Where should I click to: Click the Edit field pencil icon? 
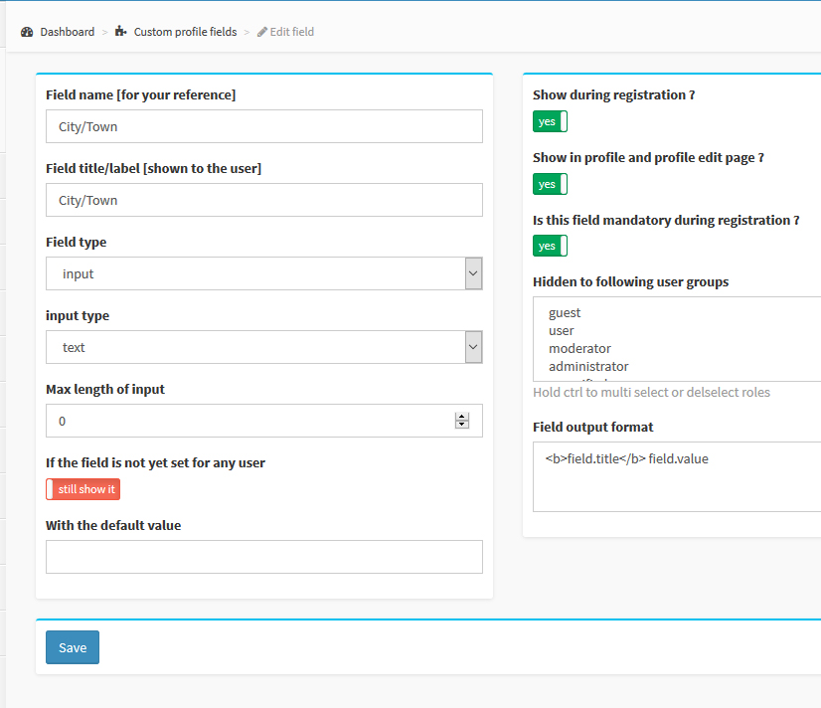261,32
